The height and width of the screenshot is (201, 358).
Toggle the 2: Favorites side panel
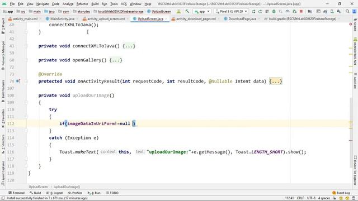pos(3,118)
